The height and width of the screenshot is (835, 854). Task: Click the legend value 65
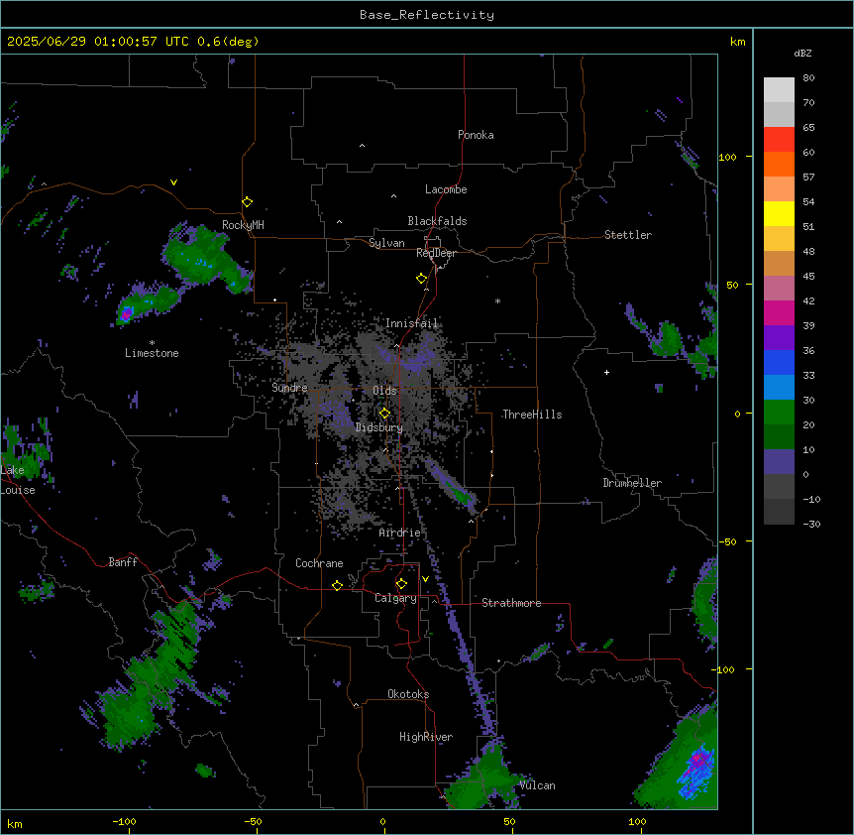(x=808, y=128)
